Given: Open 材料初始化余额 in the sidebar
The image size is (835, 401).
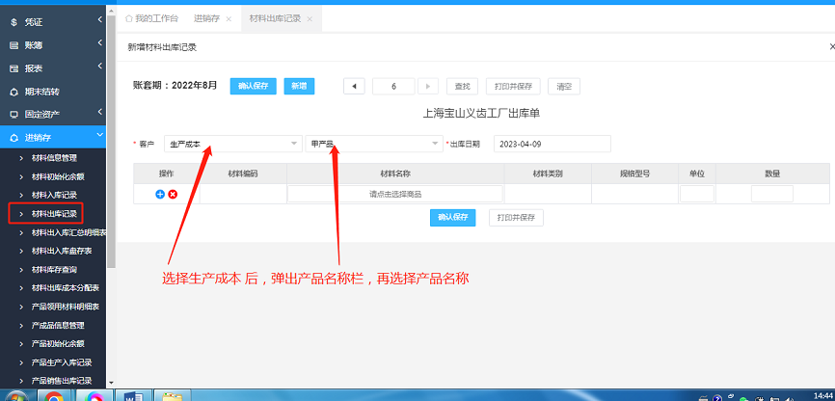Looking at the screenshot, I should (58, 176).
